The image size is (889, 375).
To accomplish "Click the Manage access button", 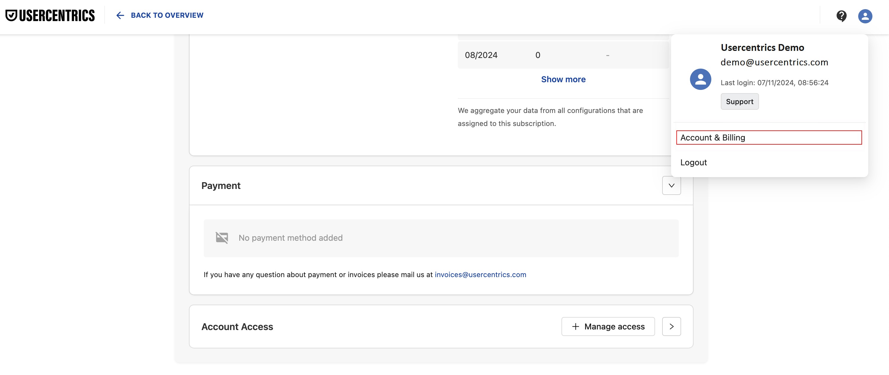I will [608, 327].
